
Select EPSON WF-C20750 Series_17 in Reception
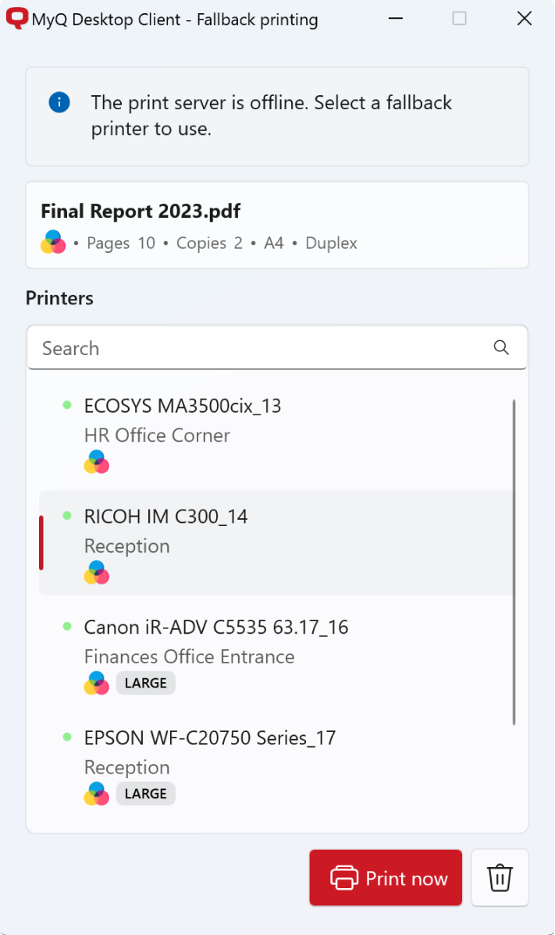tap(234, 765)
